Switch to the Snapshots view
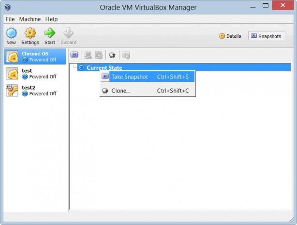The width and height of the screenshot is (297, 225). click(x=266, y=36)
